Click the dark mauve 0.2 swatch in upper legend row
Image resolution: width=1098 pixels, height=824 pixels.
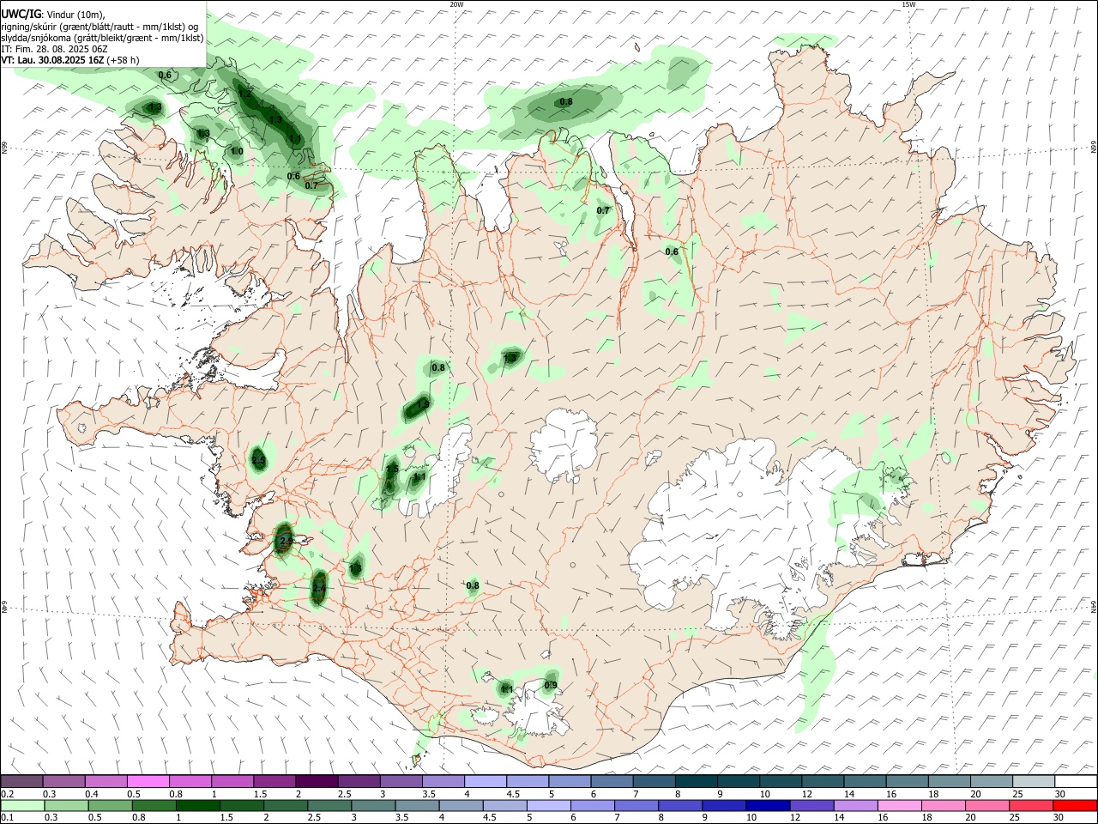22,782
